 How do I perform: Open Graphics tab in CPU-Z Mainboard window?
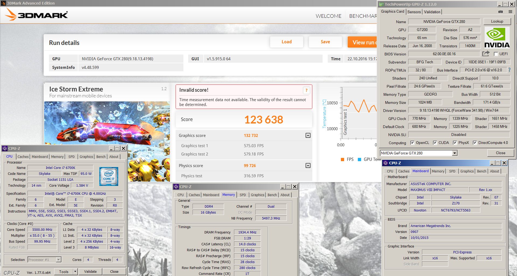(x=467, y=171)
